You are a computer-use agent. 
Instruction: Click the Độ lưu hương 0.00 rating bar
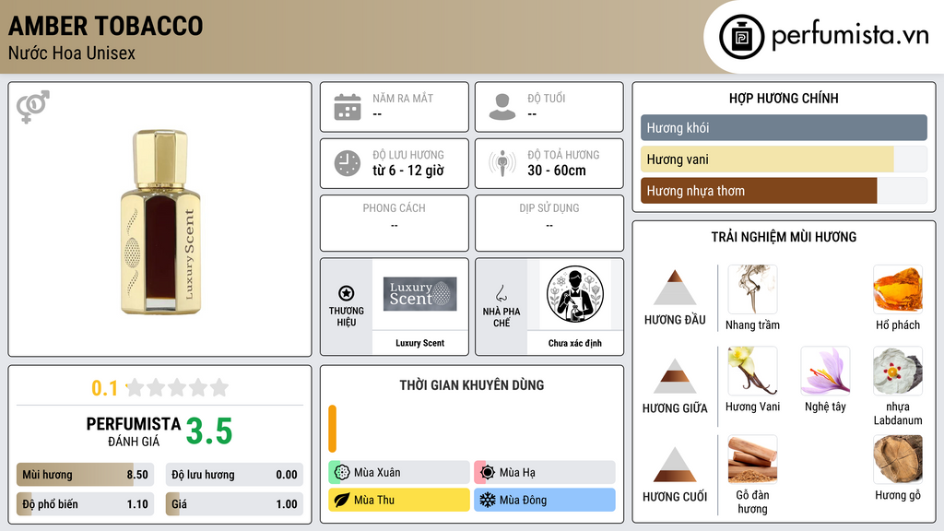[234, 475]
